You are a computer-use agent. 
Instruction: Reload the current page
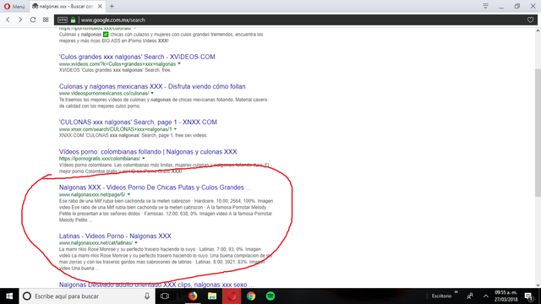point(33,20)
